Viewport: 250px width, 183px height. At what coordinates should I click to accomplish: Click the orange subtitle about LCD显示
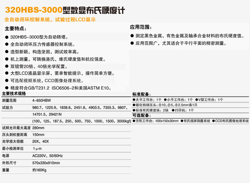[50, 20]
